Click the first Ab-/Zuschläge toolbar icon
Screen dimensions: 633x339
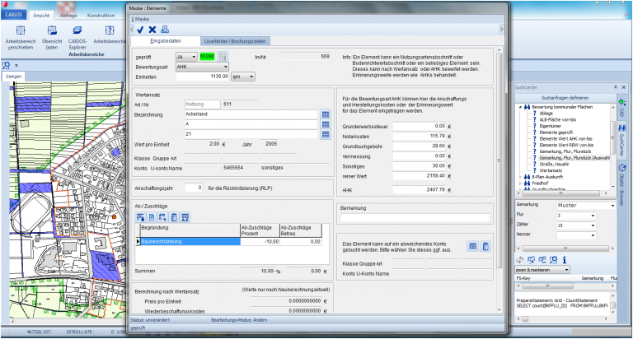click(x=140, y=218)
